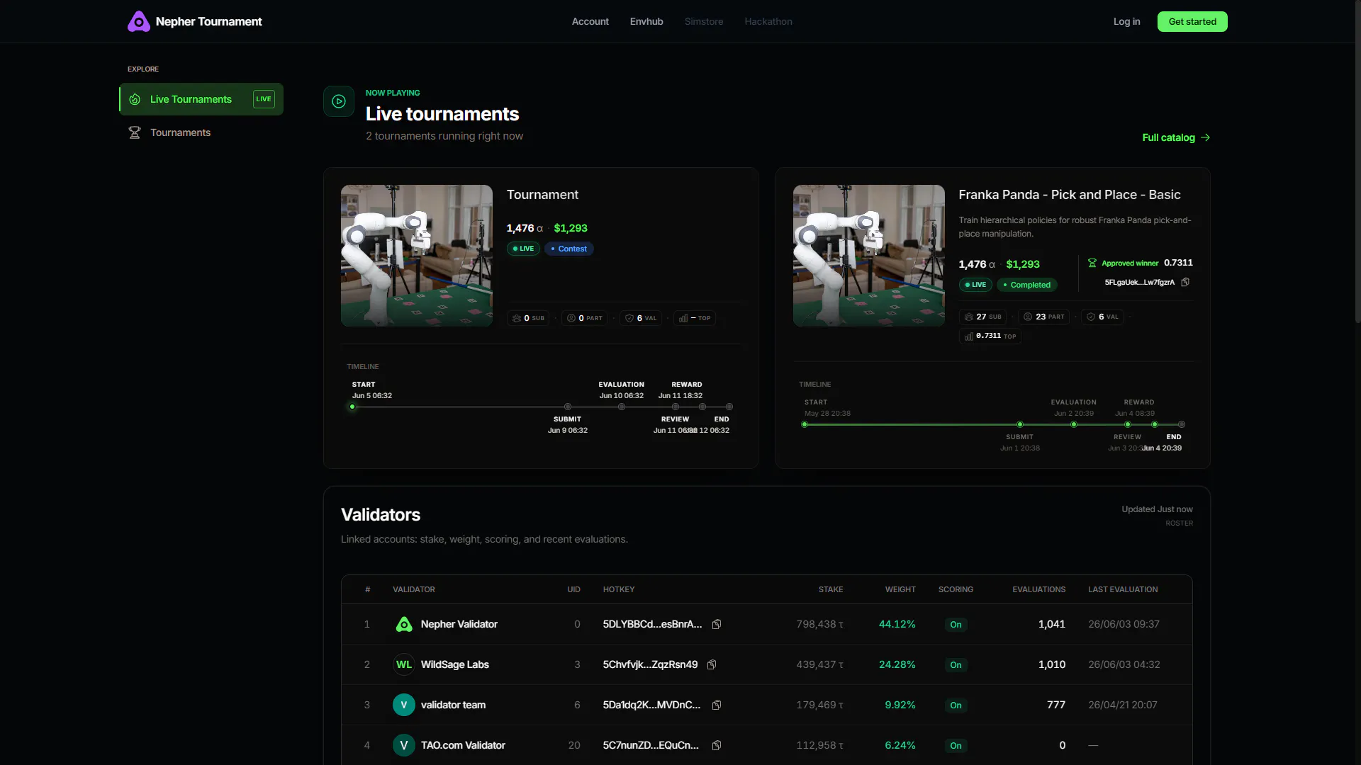The width and height of the screenshot is (1361, 765).
Task: Click the TOP bar-chart icon on Tournament card
Action: [x=683, y=318]
